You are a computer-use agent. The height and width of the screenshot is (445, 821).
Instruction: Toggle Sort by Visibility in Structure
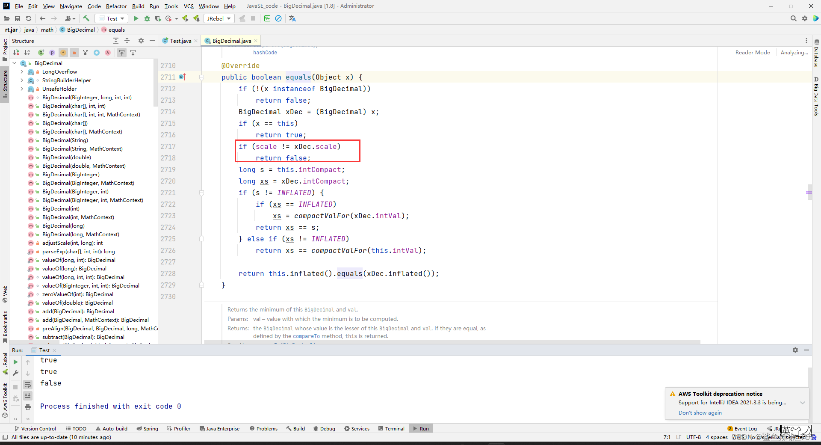(16, 53)
